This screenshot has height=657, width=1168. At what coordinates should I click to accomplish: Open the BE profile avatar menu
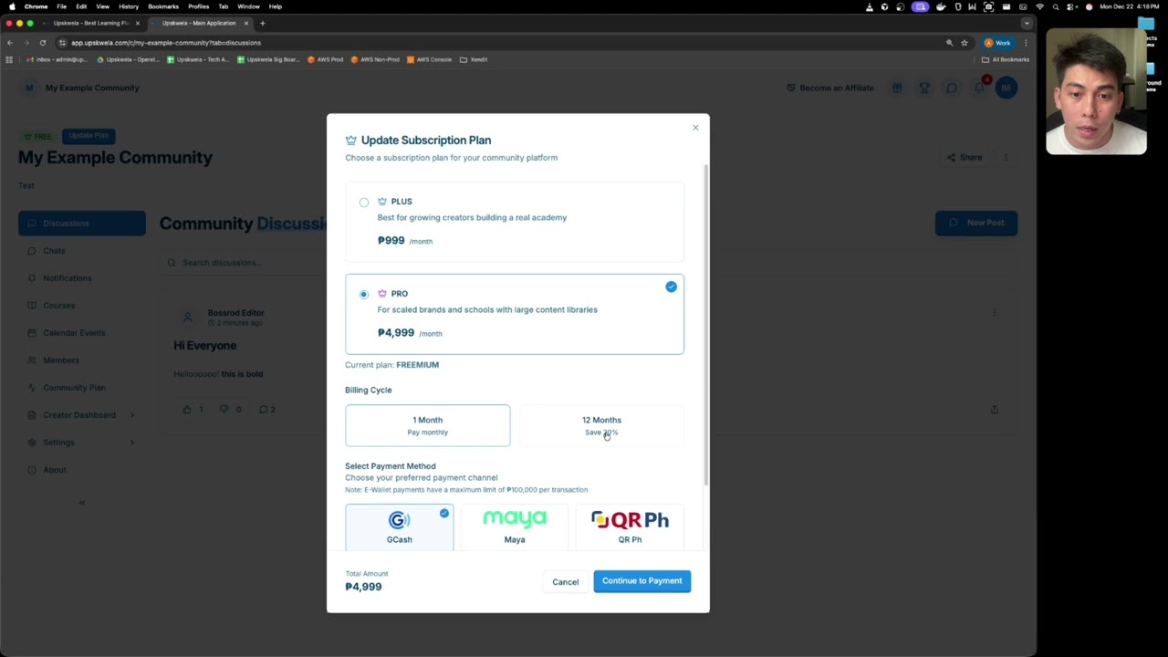1006,88
